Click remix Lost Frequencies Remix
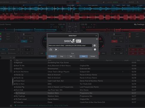145x108 pixels. click(x=89, y=87)
